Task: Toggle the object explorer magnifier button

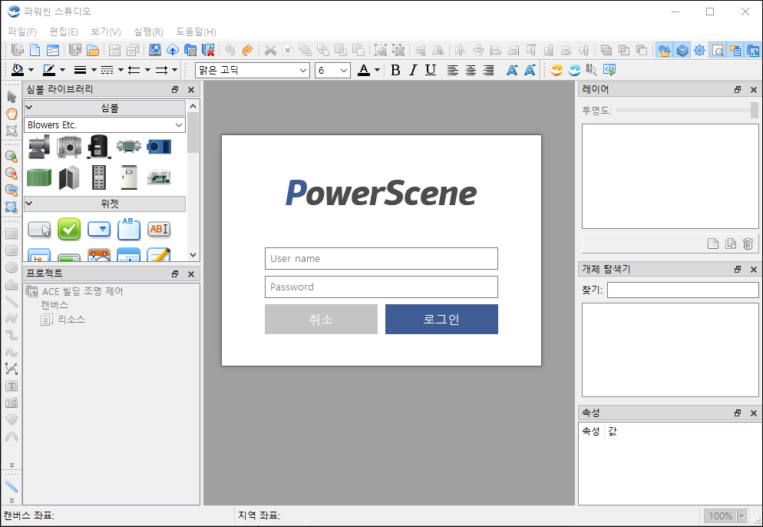Action: [x=717, y=50]
